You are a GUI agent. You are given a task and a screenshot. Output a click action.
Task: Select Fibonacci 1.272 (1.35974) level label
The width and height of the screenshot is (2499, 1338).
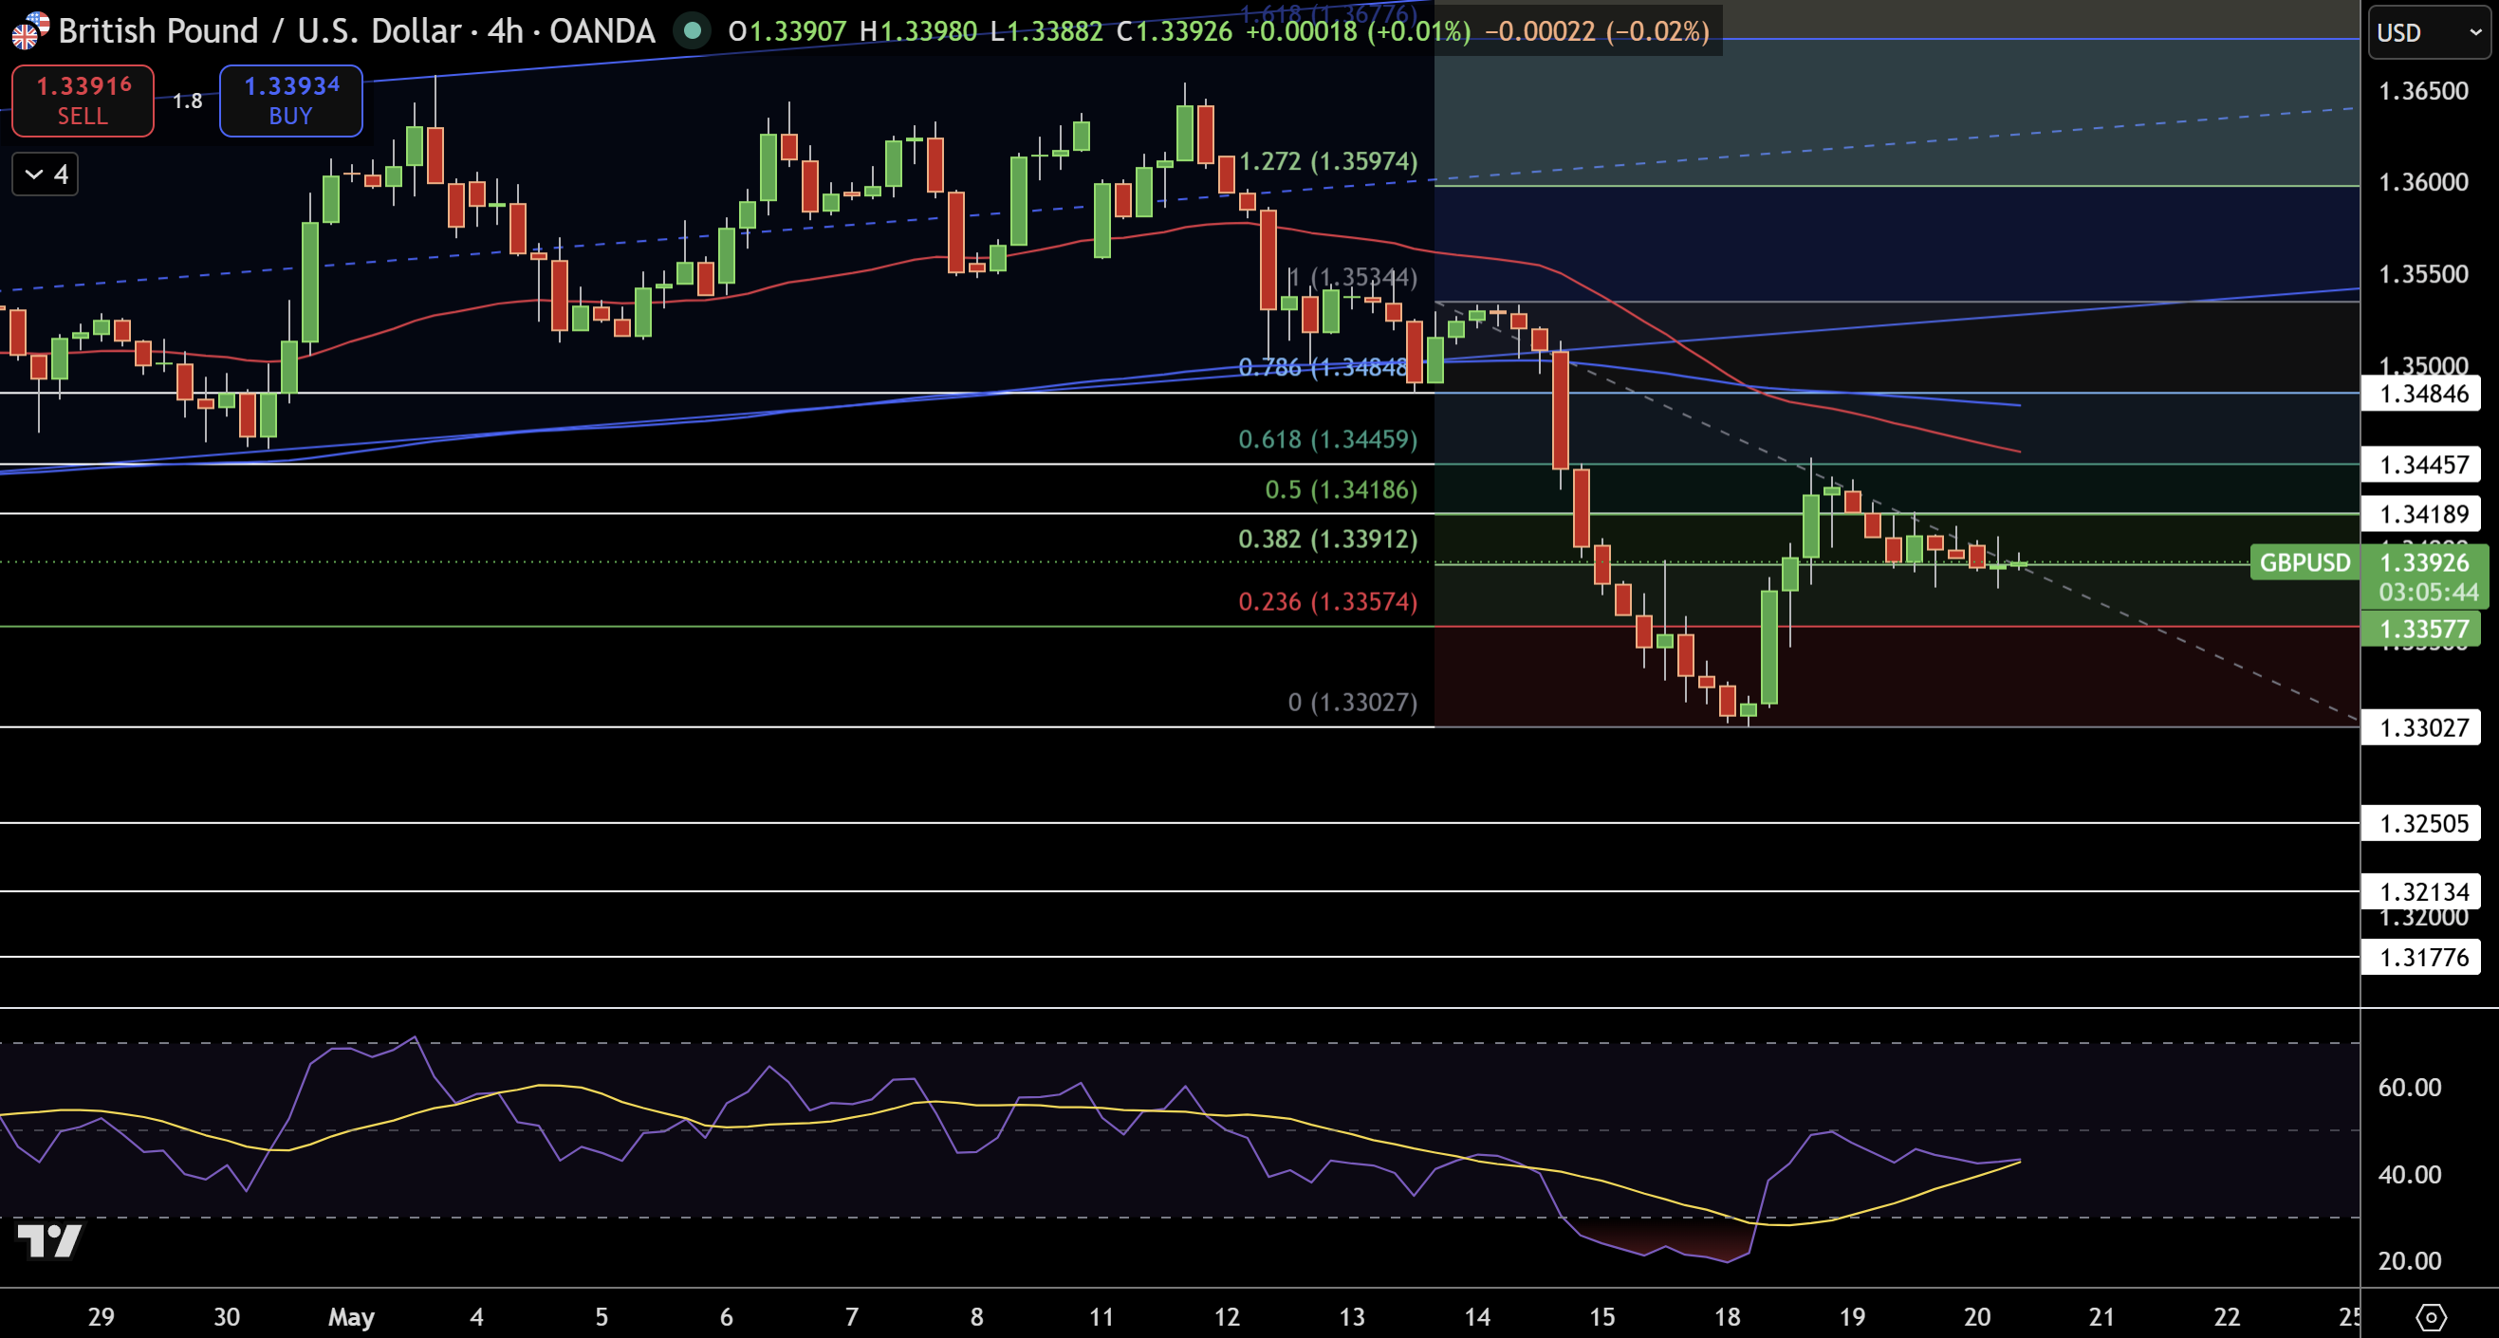point(1328,161)
